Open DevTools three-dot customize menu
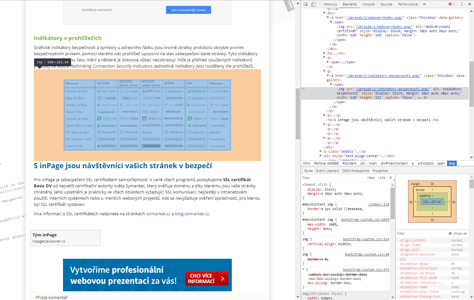This screenshot has width=474, height=300. (x=462, y=4)
